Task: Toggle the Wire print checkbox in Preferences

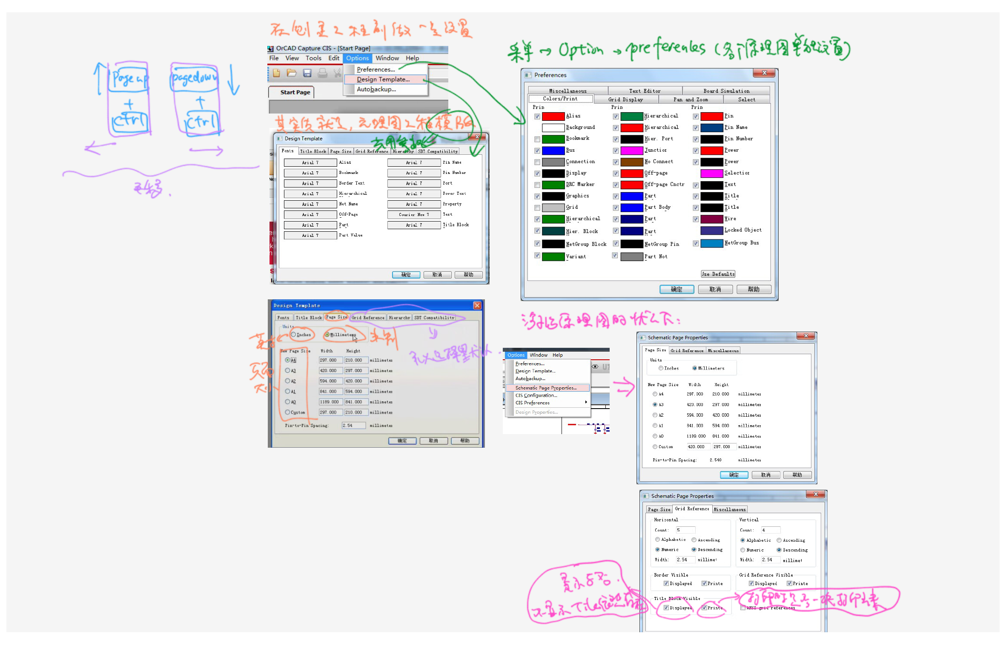Action: tap(696, 219)
